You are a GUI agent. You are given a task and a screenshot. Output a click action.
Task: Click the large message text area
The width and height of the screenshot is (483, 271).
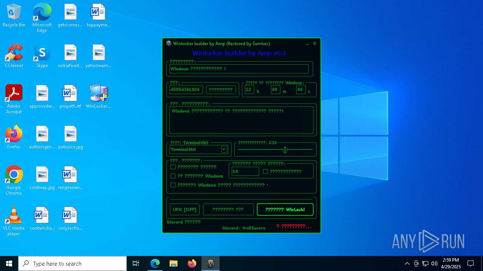(x=241, y=120)
